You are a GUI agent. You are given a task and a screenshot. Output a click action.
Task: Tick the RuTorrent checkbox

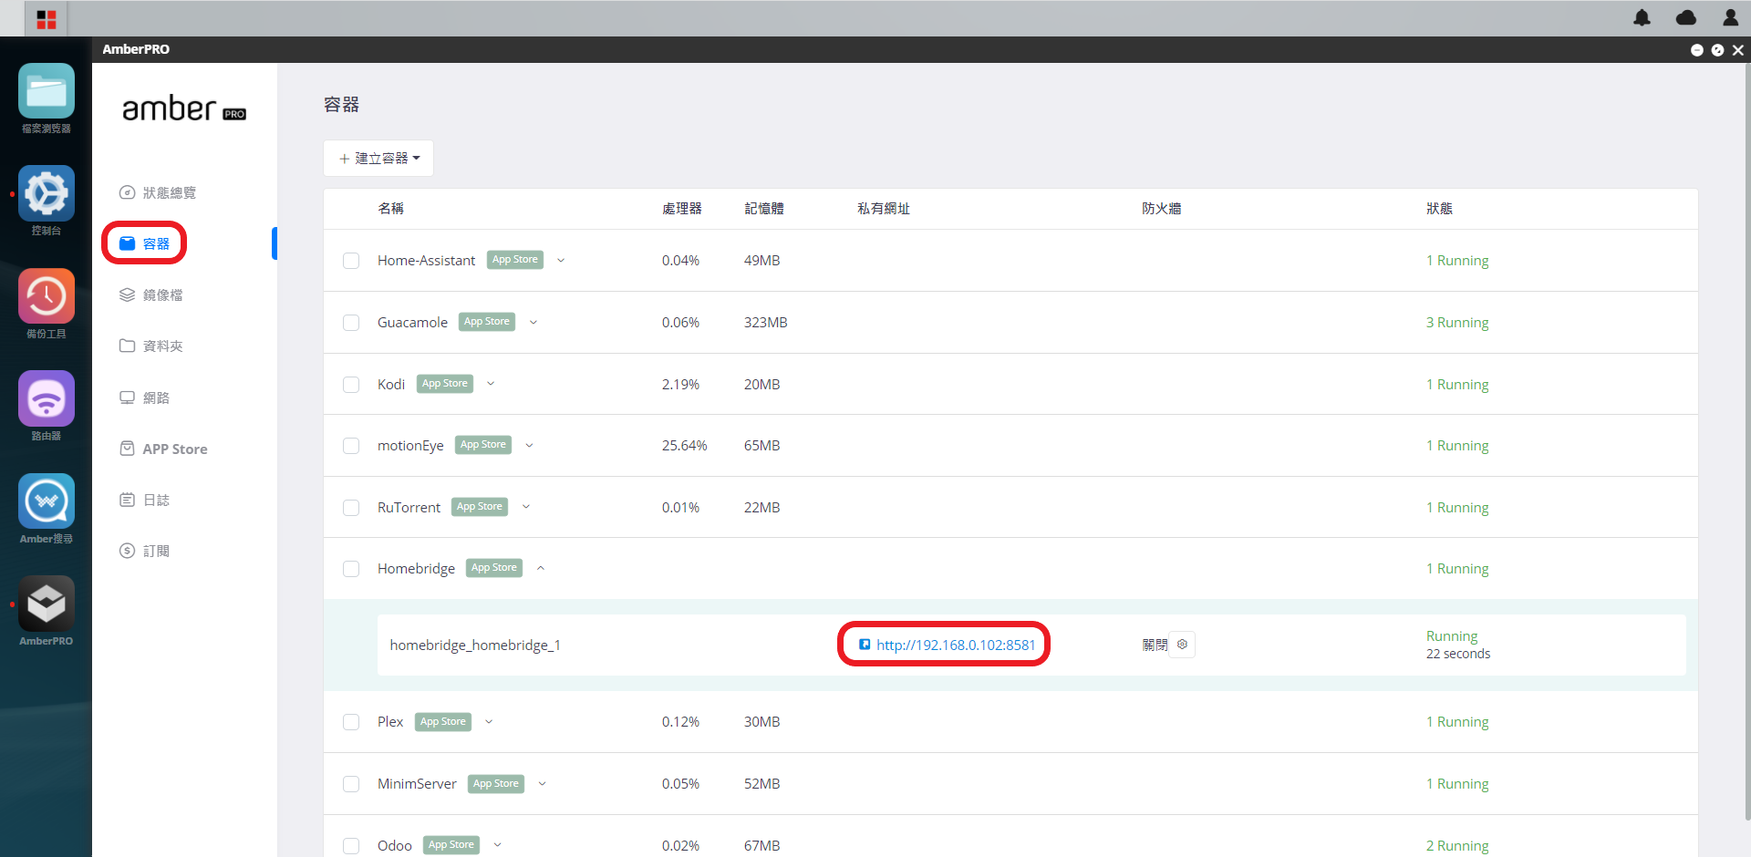point(351,508)
